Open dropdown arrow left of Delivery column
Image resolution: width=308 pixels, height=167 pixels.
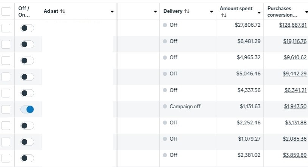point(156,11)
